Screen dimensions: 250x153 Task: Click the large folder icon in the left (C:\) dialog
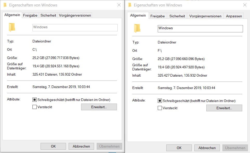(x=12, y=27)
